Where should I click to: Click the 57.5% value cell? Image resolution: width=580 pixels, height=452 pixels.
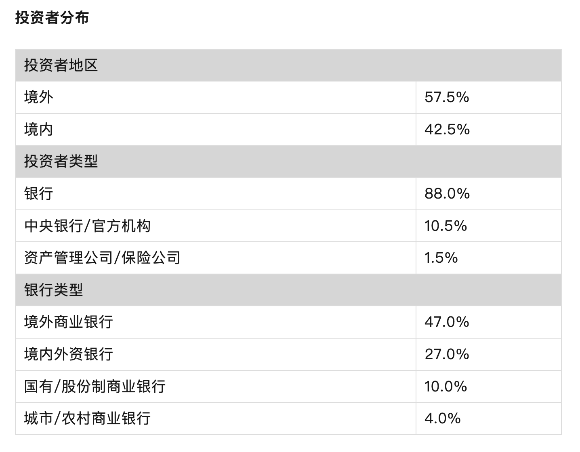coord(447,97)
